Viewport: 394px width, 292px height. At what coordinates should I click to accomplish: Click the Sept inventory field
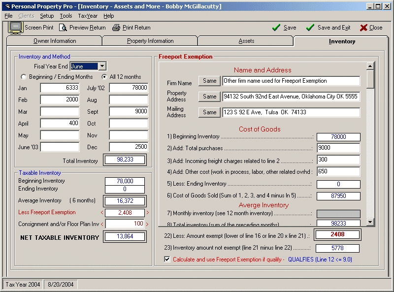[129, 111]
